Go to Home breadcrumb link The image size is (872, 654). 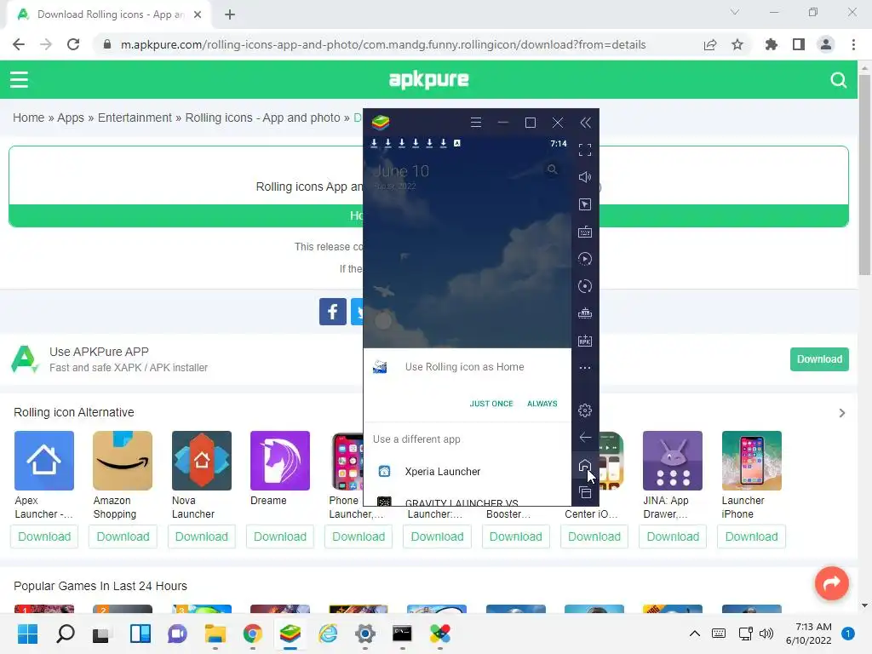(x=28, y=118)
